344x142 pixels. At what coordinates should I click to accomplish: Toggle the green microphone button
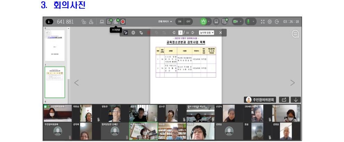click(248, 22)
